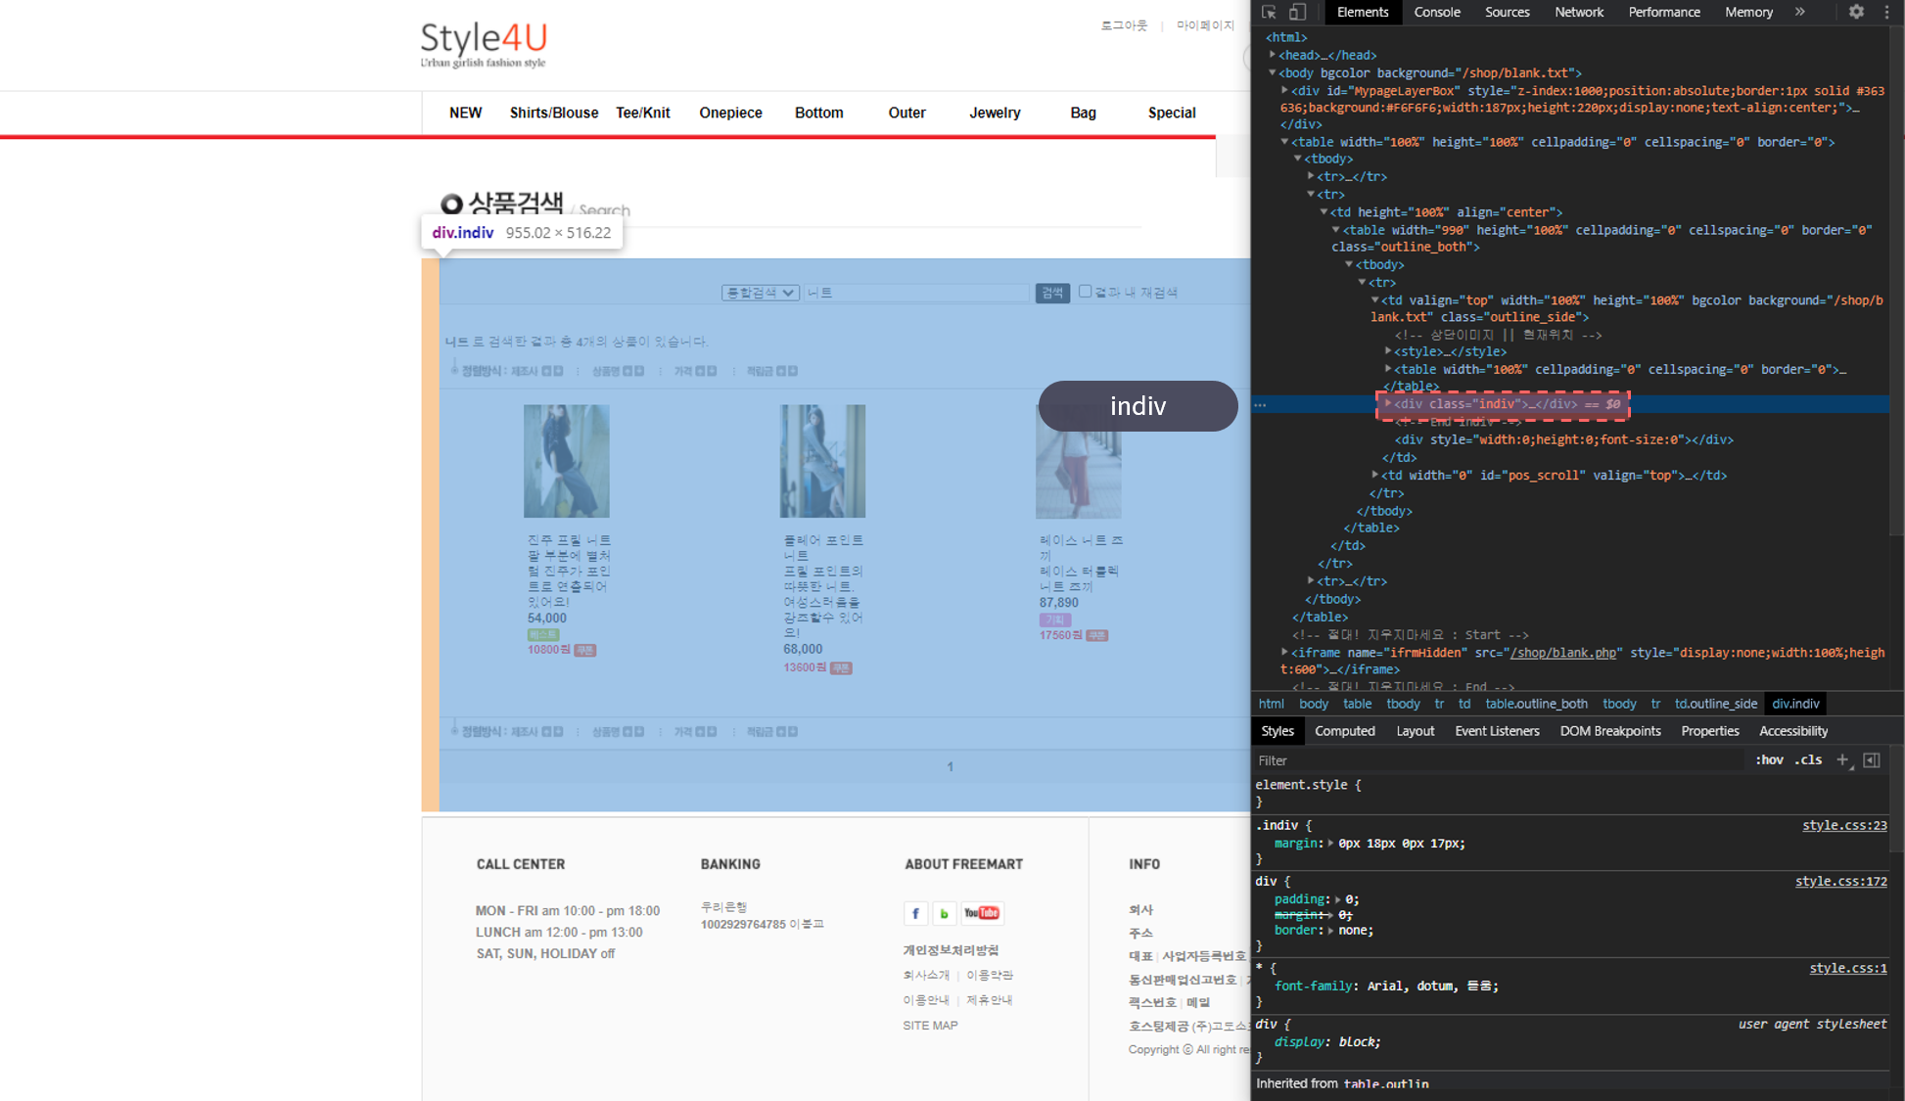Open the style.css:23 source link
The height and width of the screenshot is (1101, 1905).
(1843, 825)
